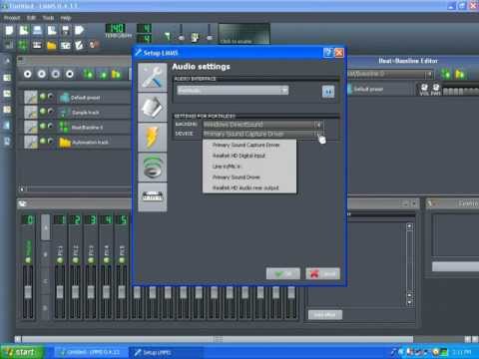The image size is (479, 359).
Task: Show the FX Mixer toolbar icon
Action: [x=66, y=45]
